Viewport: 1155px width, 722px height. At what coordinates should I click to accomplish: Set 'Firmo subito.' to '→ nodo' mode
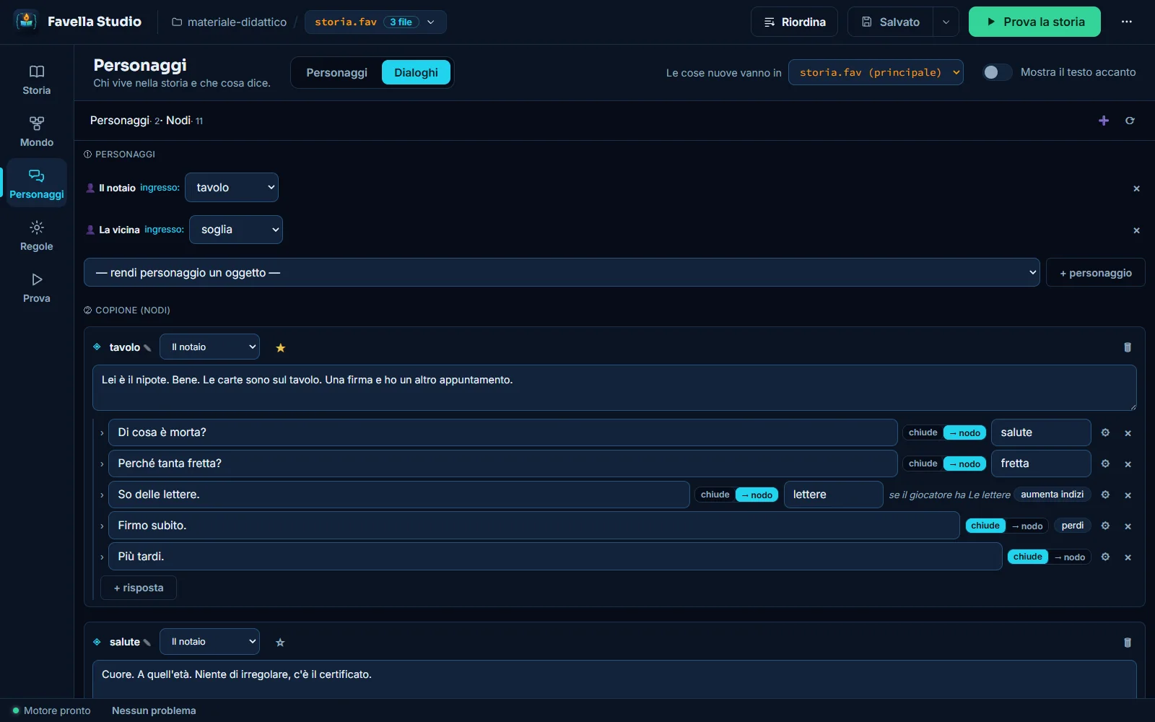(1027, 526)
